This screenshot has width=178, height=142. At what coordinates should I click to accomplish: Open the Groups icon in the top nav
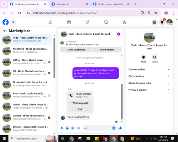(125, 22)
